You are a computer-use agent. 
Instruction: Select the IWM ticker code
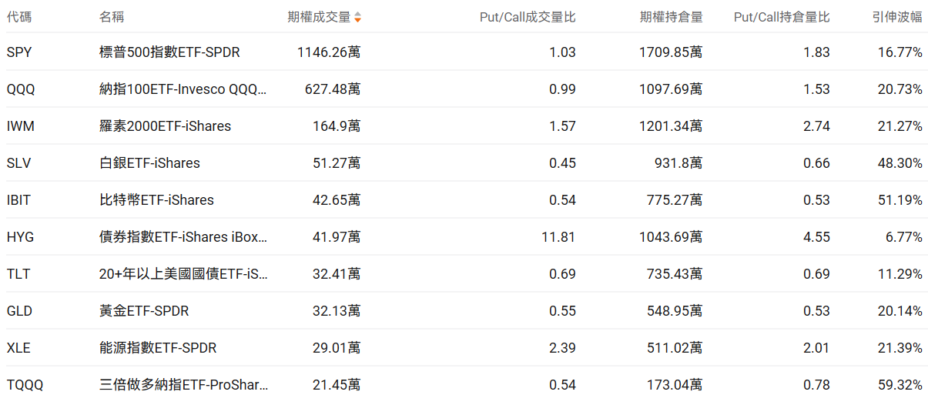click(20, 126)
